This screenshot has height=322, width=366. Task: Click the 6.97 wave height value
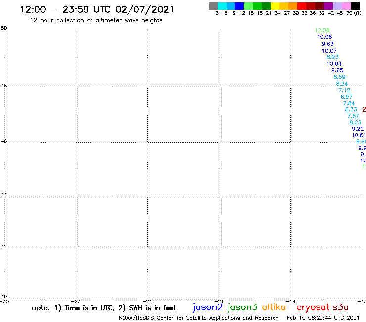click(x=347, y=97)
